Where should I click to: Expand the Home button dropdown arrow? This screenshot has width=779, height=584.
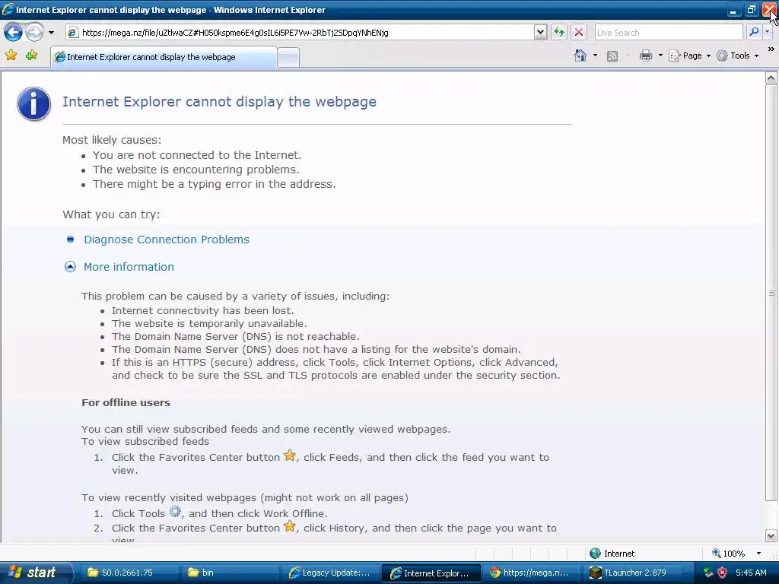coord(595,56)
